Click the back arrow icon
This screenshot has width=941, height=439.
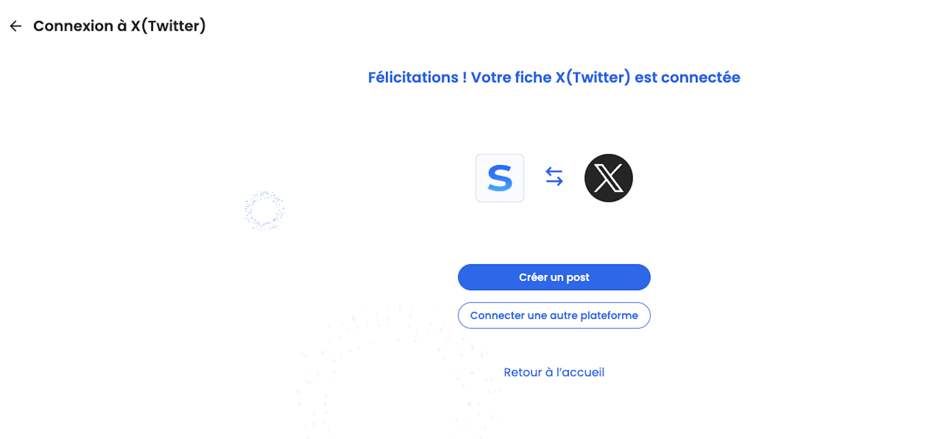pyautogui.click(x=16, y=26)
